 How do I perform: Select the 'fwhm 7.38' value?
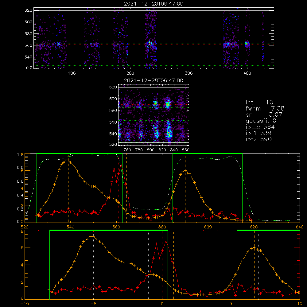265,108
